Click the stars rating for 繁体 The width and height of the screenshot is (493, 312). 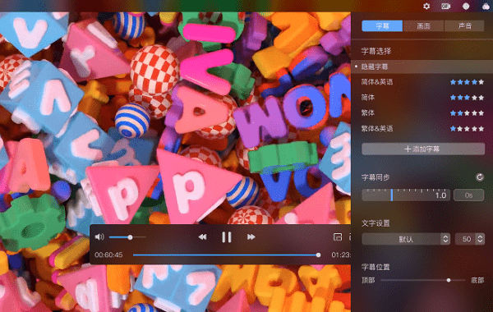point(467,112)
